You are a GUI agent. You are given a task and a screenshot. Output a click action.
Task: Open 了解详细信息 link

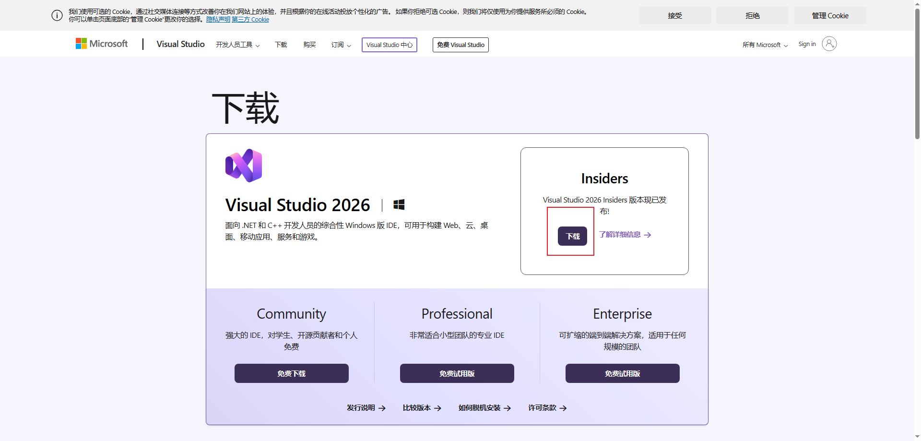pyautogui.click(x=625, y=235)
